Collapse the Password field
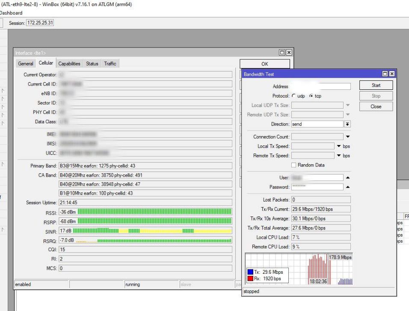409x311 pixels. 348,187
